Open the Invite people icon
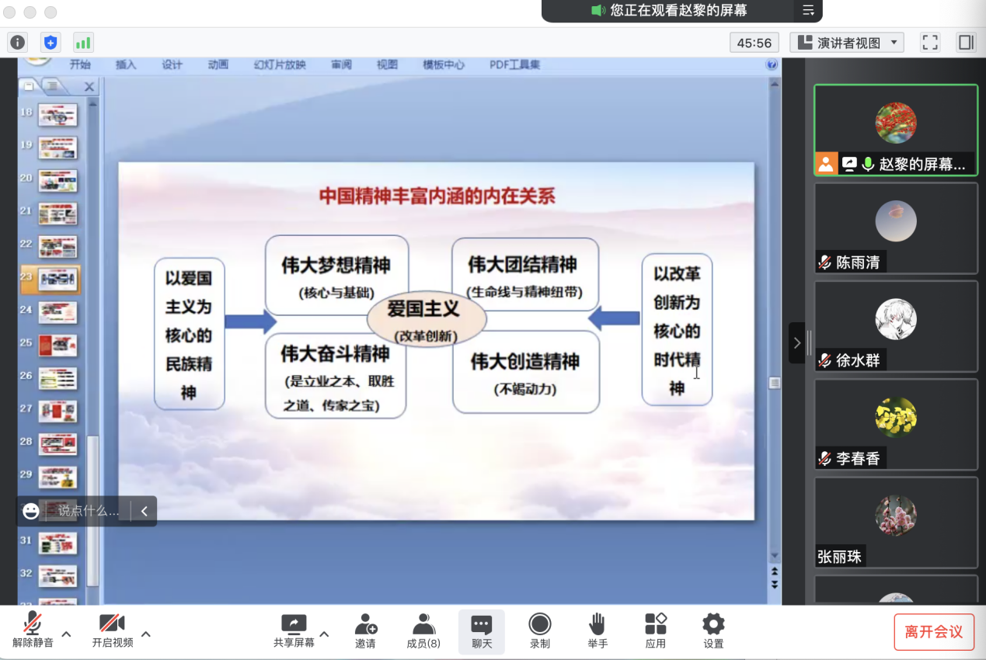986x660 pixels. click(365, 630)
